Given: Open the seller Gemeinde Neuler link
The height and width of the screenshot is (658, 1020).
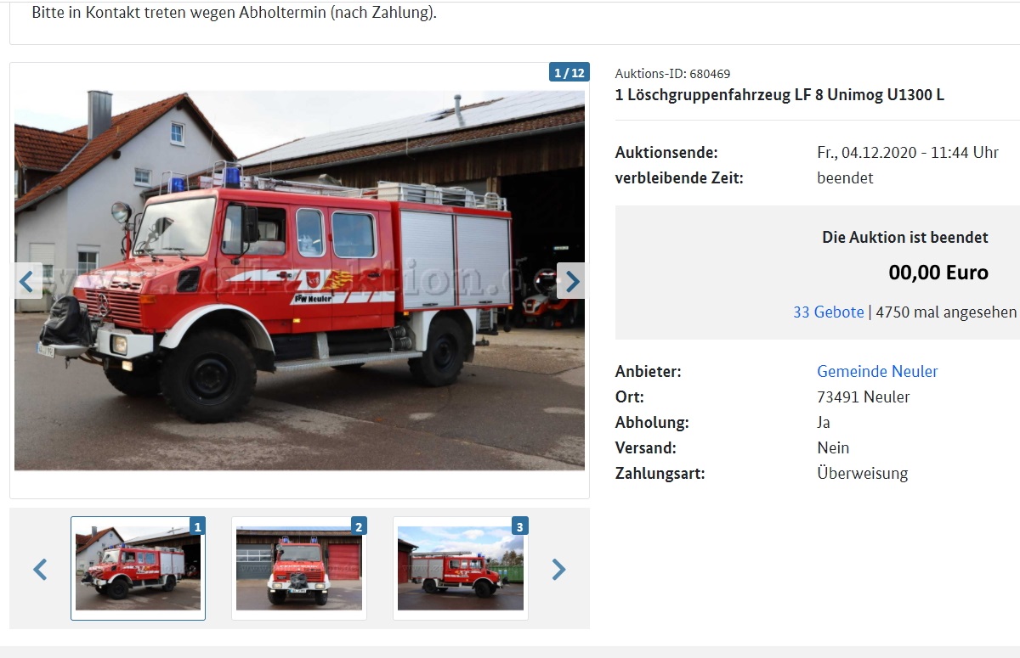Looking at the screenshot, I should (x=877, y=372).
